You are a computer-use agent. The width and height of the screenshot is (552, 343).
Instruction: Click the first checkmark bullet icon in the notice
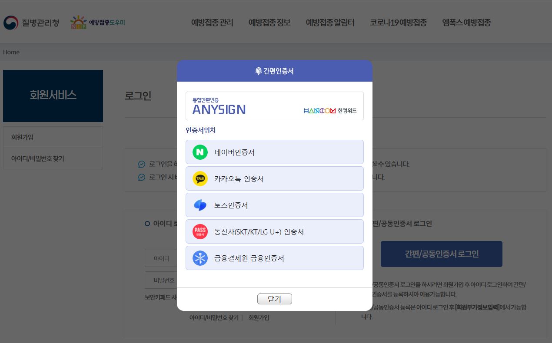[141, 164]
